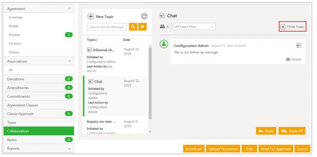This screenshot has height=157, width=317.
Task: Click the Download button
Action: (x=194, y=149)
